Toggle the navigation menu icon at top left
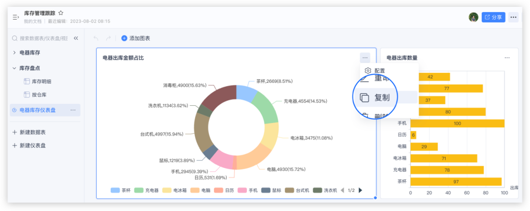The width and height of the screenshot is (530, 211). (x=16, y=17)
